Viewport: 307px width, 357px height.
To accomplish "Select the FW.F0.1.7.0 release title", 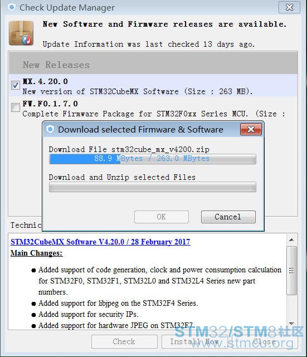I will (x=50, y=104).
